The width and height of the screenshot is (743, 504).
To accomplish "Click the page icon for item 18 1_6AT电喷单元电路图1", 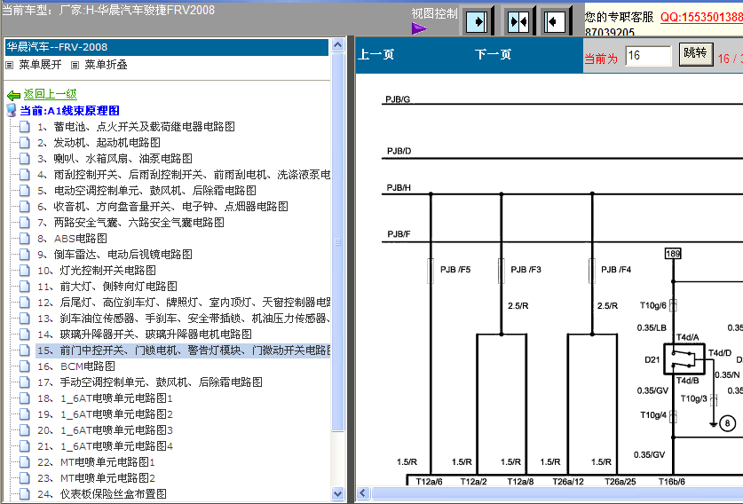I will 25,398.
